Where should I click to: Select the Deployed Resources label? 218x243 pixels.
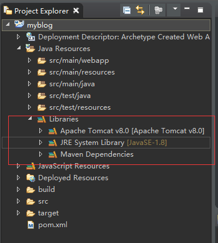[73, 178]
